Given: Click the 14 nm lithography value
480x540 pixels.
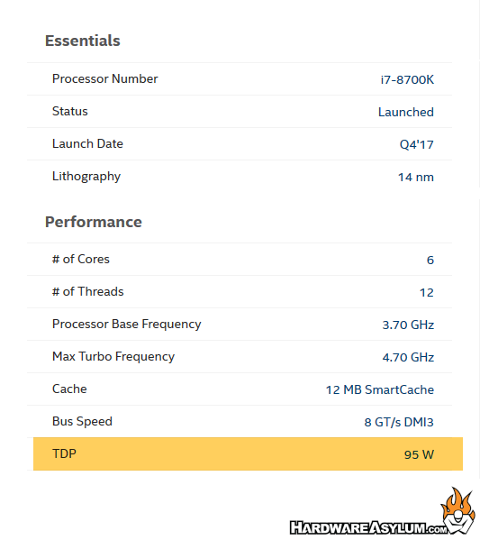Looking at the screenshot, I should 416,177.
